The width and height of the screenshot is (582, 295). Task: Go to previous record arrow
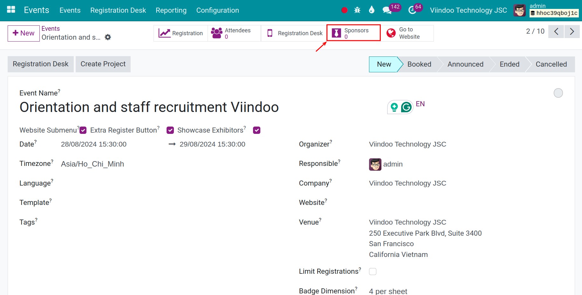point(556,31)
